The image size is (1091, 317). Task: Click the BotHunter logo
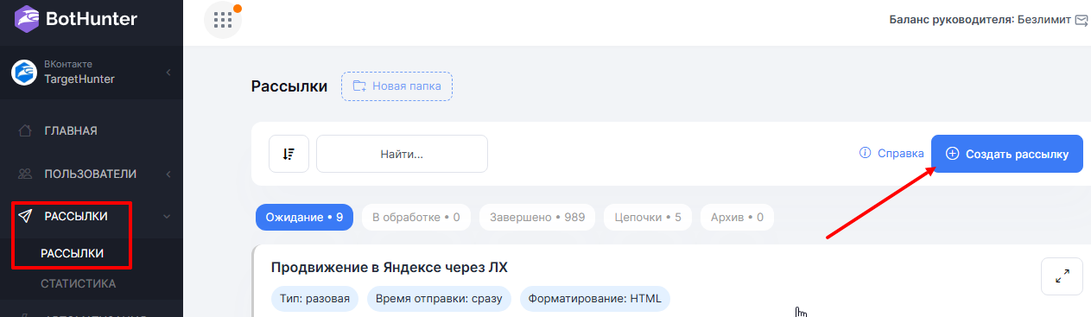(76, 19)
